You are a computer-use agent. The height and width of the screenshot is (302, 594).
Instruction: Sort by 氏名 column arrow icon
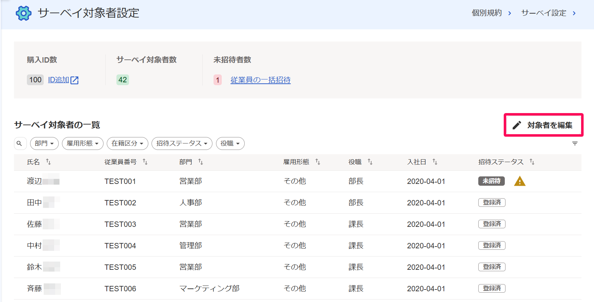pyautogui.click(x=48, y=162)
